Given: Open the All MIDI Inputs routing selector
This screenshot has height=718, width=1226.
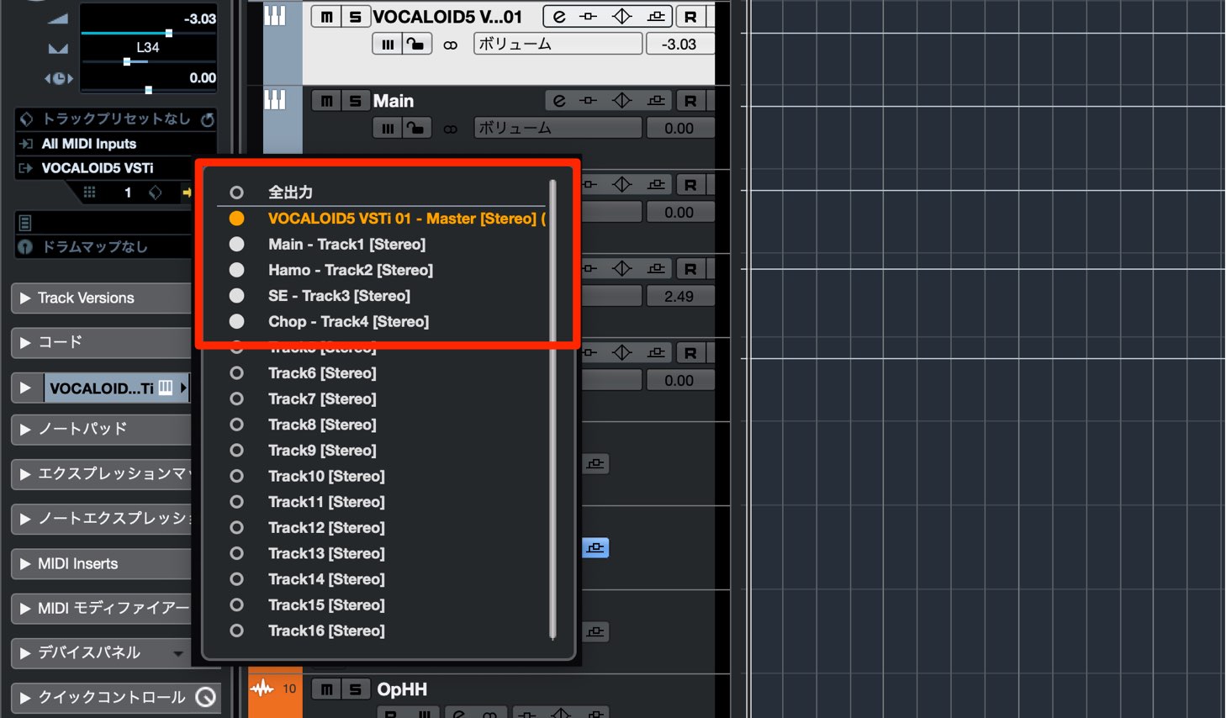Looking at the screenshot, I should click(115, 144).
